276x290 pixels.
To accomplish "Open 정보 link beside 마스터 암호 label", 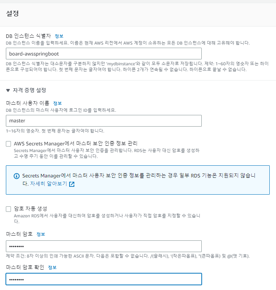I will pos(41,234).
